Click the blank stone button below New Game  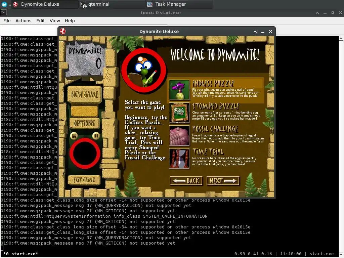coord(84,111)
